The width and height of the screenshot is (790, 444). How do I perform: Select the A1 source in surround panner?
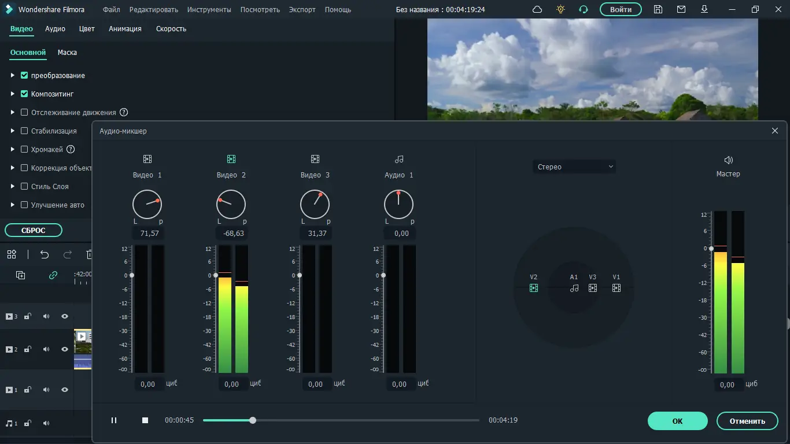[574, 287]
